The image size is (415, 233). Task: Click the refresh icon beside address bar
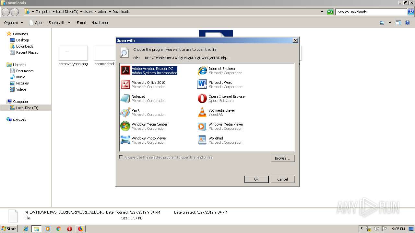click(330, 12)
